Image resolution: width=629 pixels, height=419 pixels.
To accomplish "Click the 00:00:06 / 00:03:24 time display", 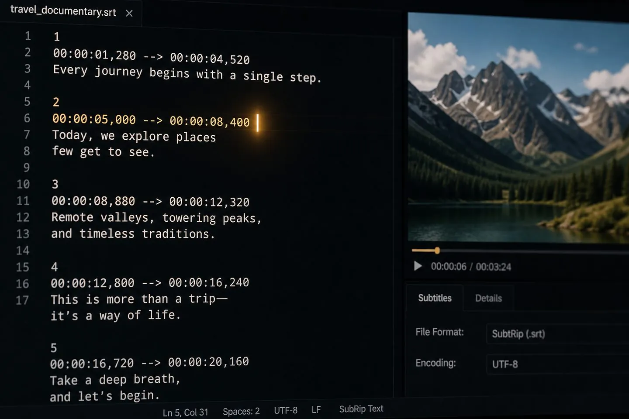I will (471, 267).
